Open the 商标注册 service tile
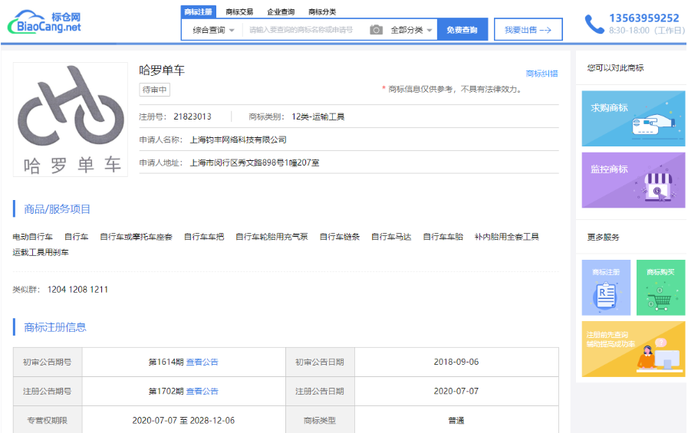The height and width of the screenshot is (433, 688). point(606,287)
